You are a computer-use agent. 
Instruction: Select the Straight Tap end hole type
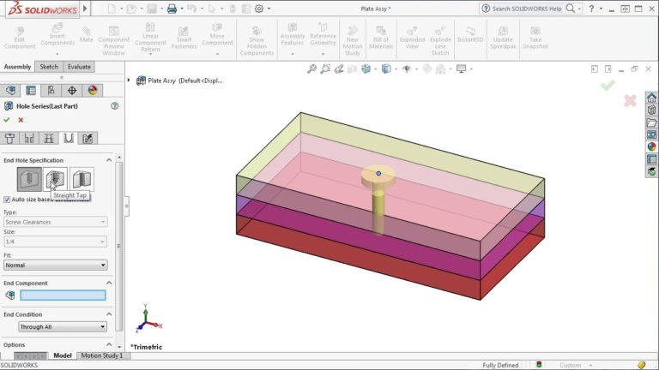(55, 179)
